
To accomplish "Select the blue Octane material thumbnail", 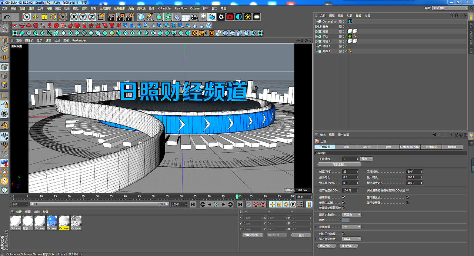I will 52,221.
